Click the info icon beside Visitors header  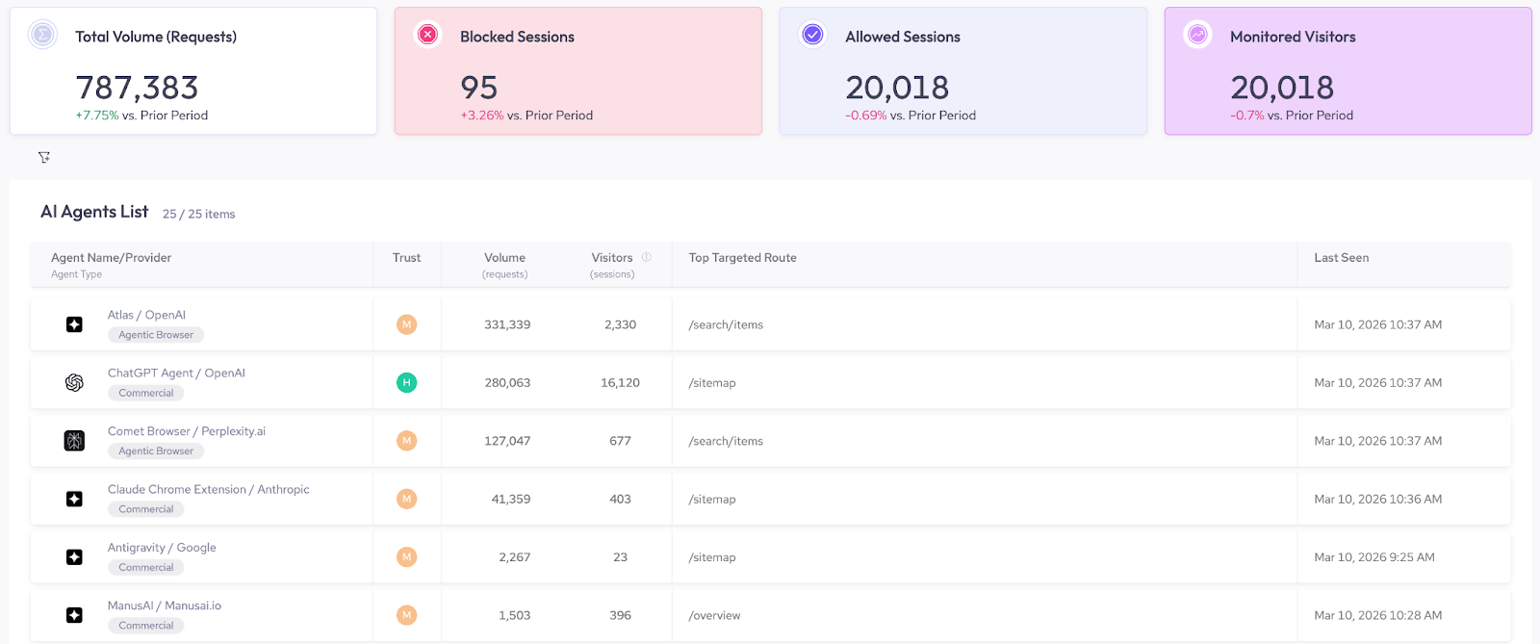coord(647,257)
